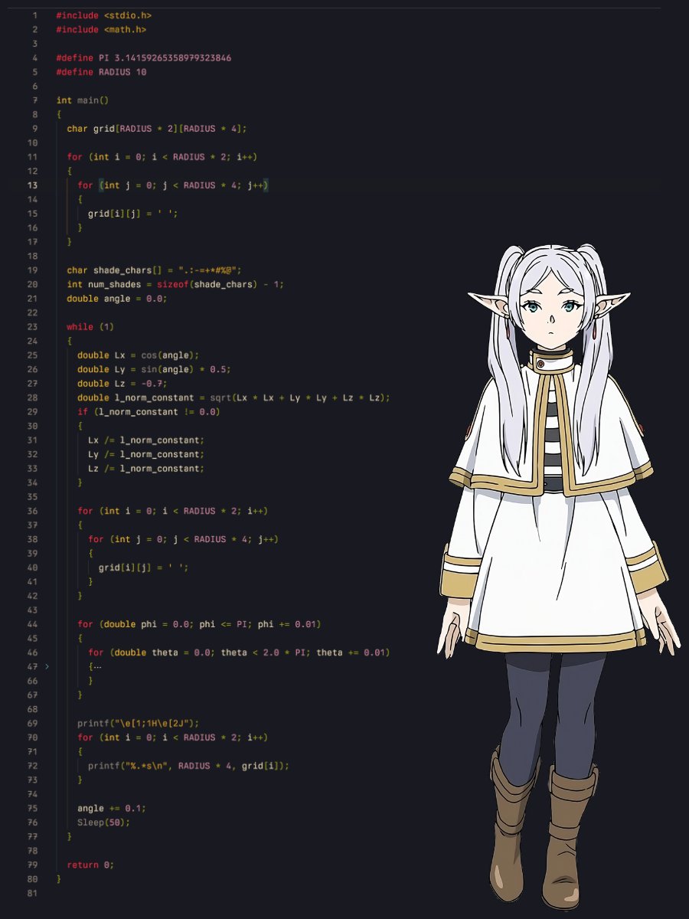Click the folded "{…" ellipsis on line 47
689x919 pixels.
tap(93, 667)
